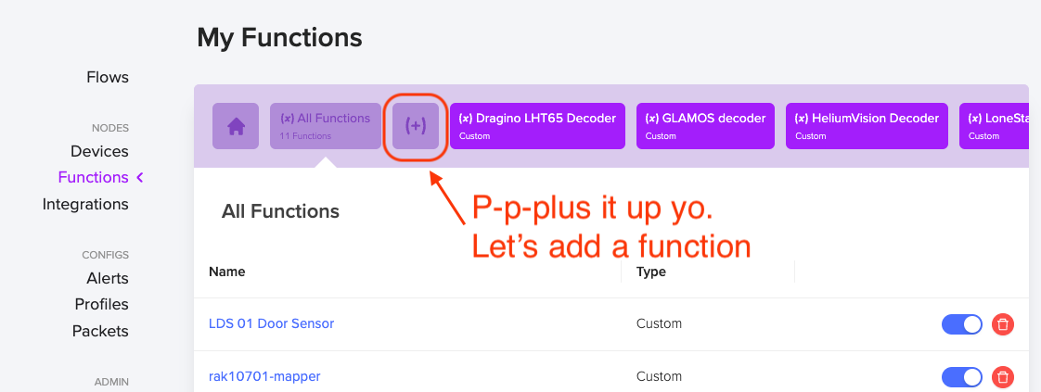Click the add function plus icon

click(x=416, y=126)
